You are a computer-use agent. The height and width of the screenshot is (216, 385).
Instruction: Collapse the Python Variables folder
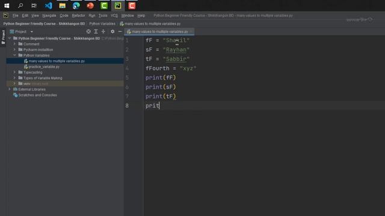[14, 55]
